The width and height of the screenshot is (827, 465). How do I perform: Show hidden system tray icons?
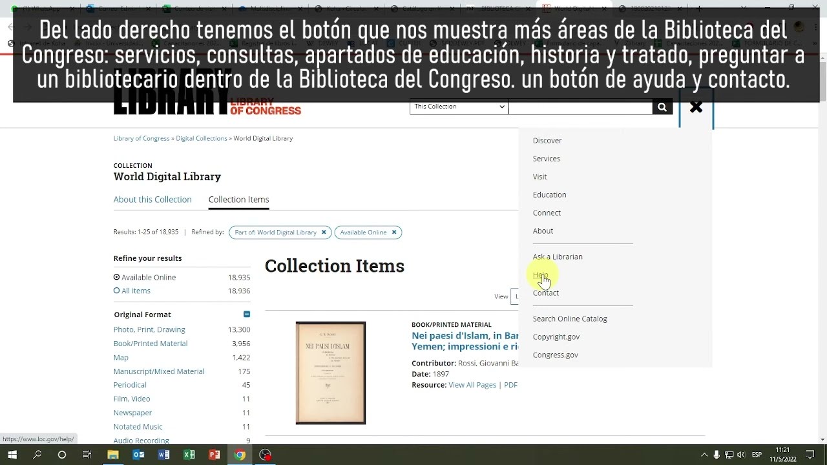[704, 455]
